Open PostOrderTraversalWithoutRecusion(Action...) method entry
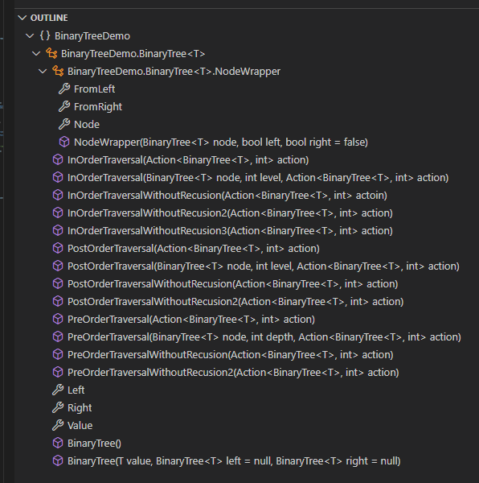This screenshot has height=483, width=479. (x=233, y=284)
